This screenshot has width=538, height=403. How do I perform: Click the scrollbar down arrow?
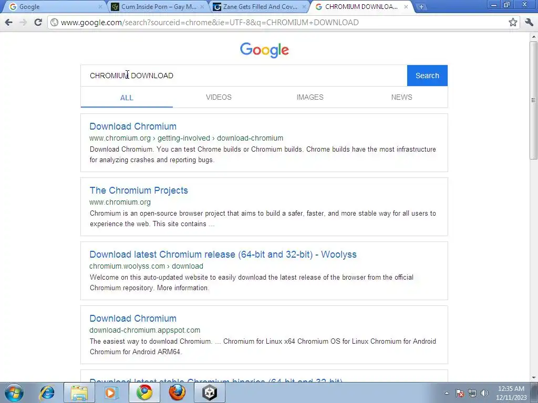point(533,378)
